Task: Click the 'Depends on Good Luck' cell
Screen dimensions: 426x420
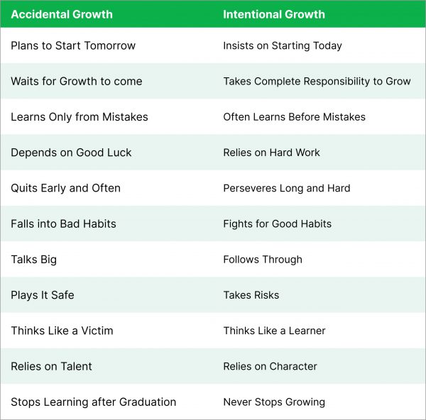Action: (x=71, y=153)
